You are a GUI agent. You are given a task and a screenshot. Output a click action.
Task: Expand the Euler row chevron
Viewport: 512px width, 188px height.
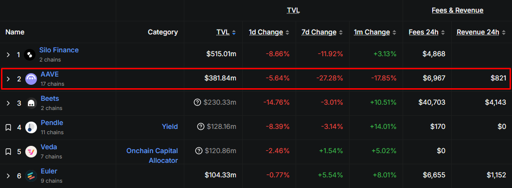pos(8,176)
